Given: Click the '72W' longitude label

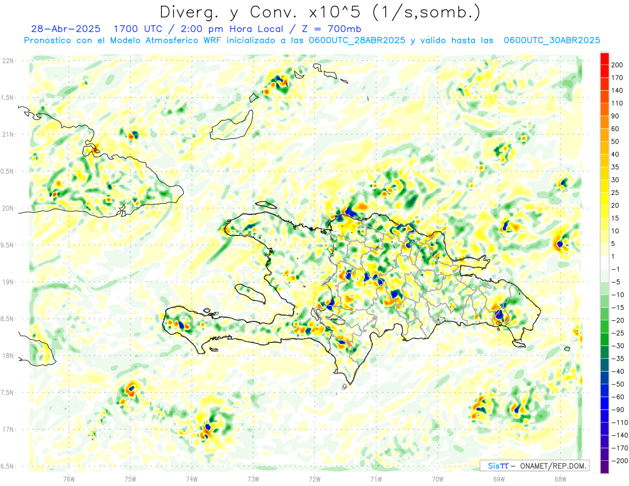Looking at the screenshot, I should pos(314,479).
